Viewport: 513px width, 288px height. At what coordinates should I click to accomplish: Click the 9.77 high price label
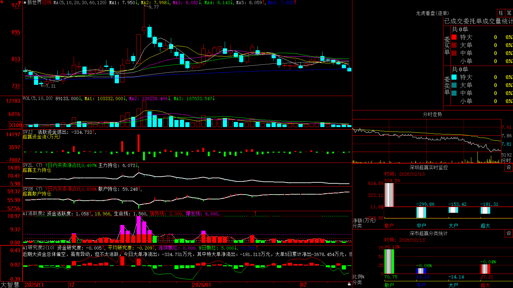click(x=154, y=7)
